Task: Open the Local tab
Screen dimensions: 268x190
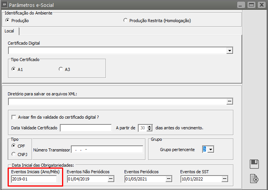Action: (x=10, y=31)
